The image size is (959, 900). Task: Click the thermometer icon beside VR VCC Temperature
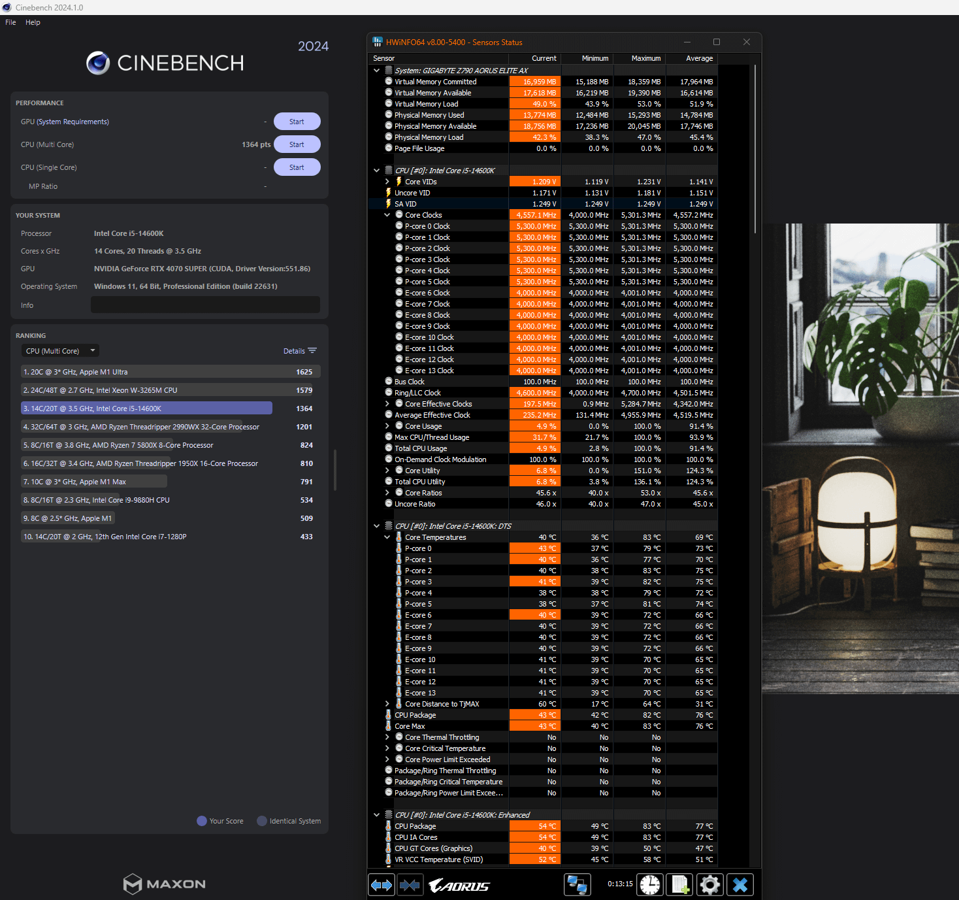tap(388, 859)
